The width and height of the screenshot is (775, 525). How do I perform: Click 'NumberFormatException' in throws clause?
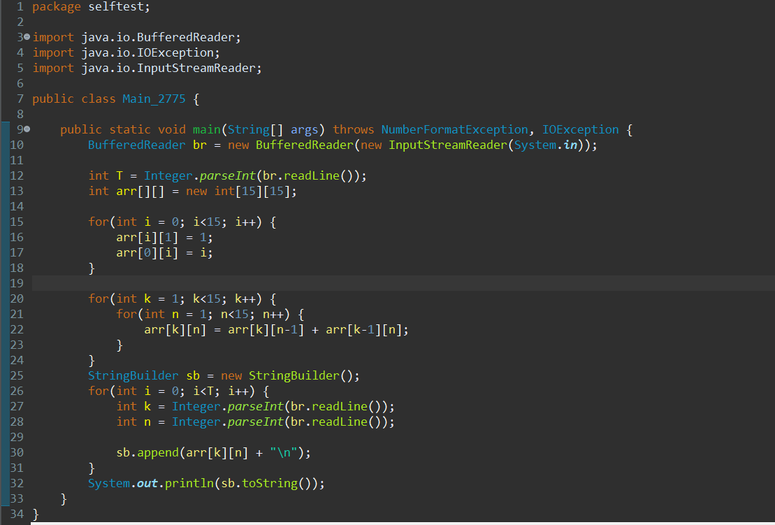point(454,129)
